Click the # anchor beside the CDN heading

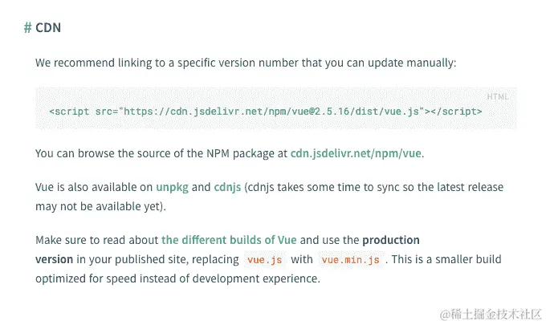tap(27, 27)
